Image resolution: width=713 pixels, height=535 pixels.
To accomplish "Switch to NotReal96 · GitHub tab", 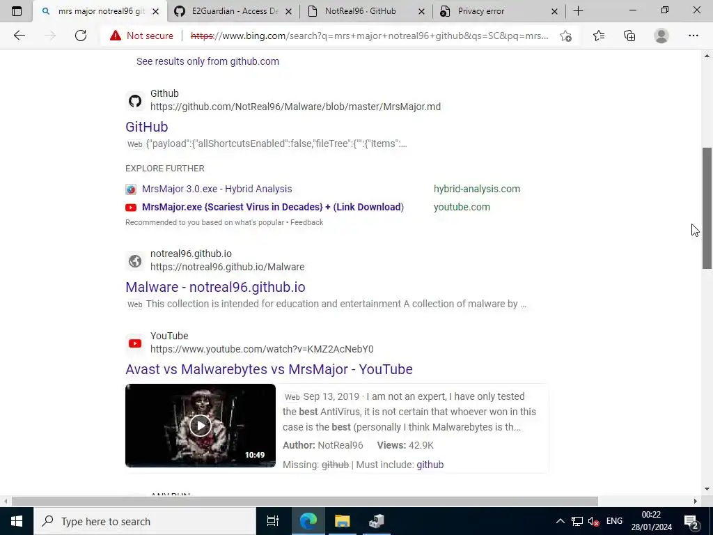I will [366, 11].
